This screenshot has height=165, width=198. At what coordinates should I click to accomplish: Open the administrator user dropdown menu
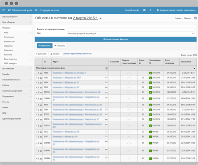click(x=177, y=10)
